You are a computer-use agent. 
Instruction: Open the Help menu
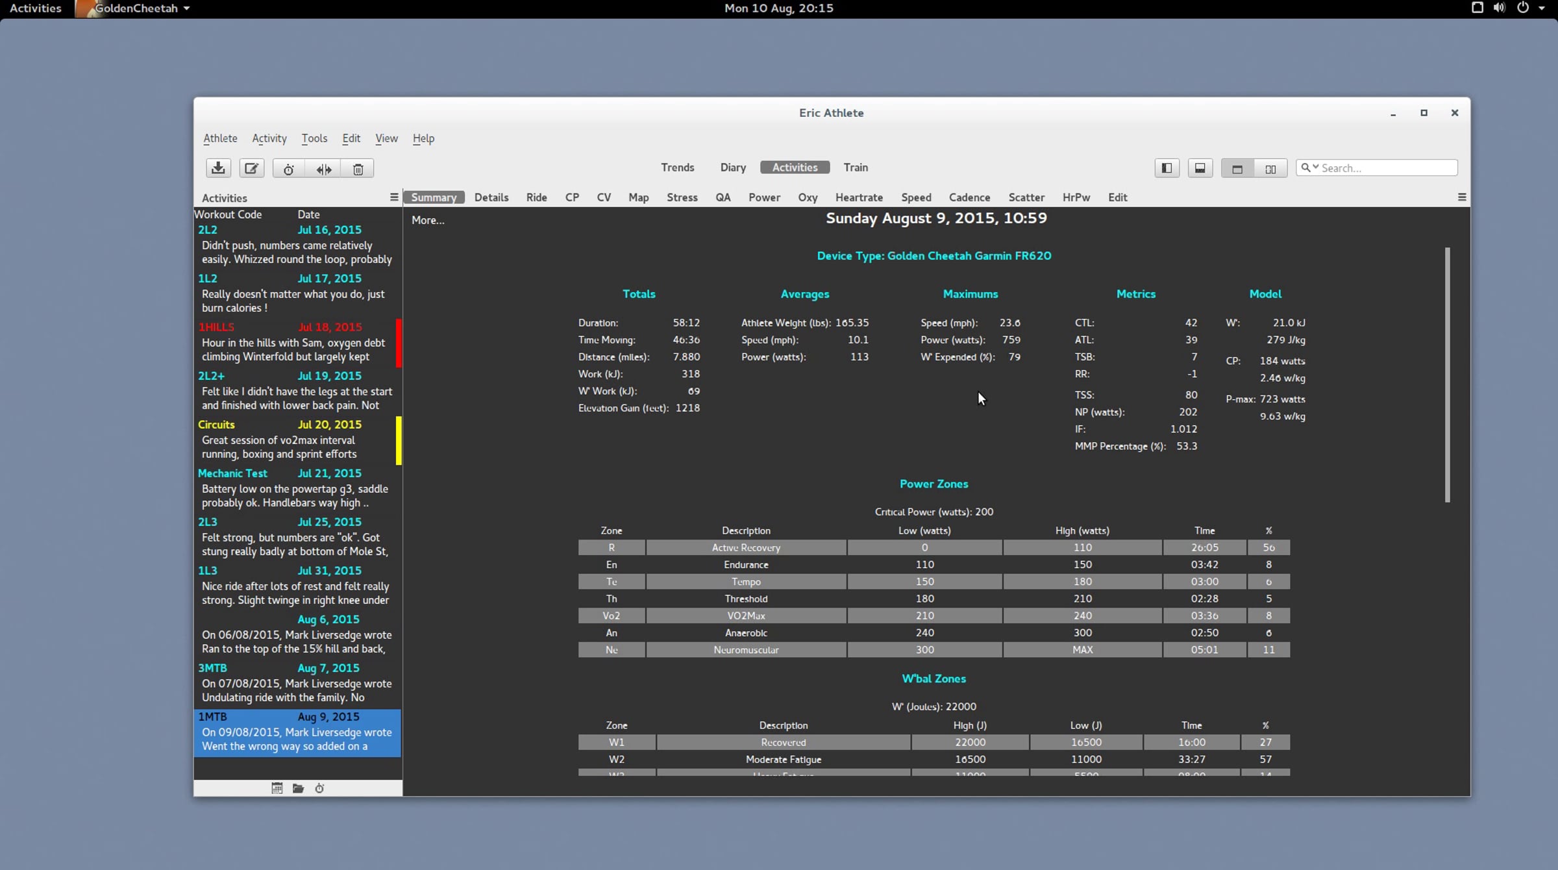(x=423, y=138)
